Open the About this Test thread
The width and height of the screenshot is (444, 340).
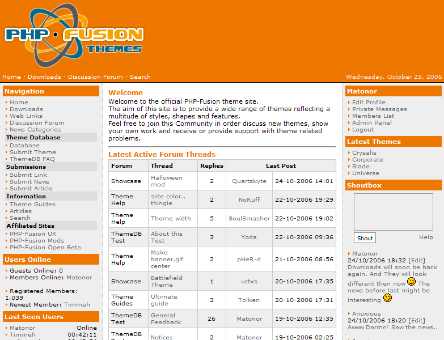pos(167,237)
